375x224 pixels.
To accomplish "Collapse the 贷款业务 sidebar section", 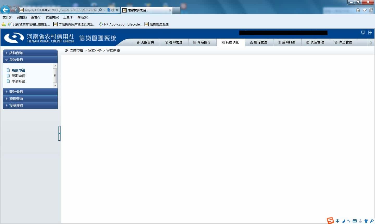I will [30, 60].
